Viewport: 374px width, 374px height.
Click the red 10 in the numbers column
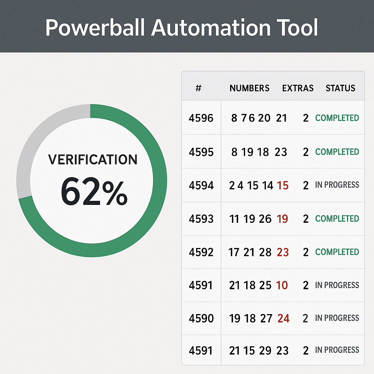(x=282, y=286)
